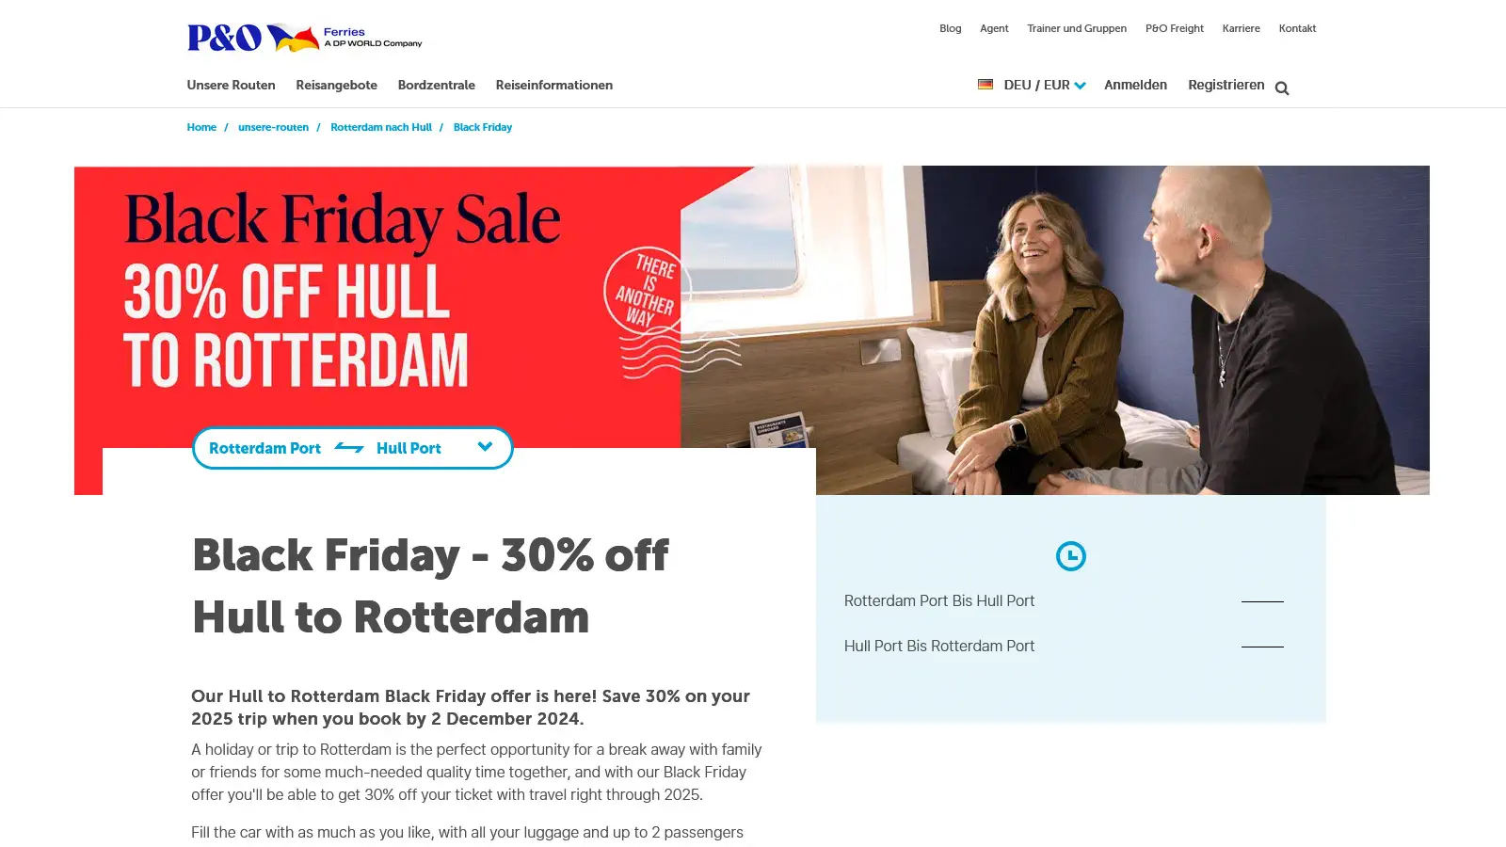Open the Rotterdam nach Hull breadcrumb
The image size is (1506, 847).
tap(381, 127)
